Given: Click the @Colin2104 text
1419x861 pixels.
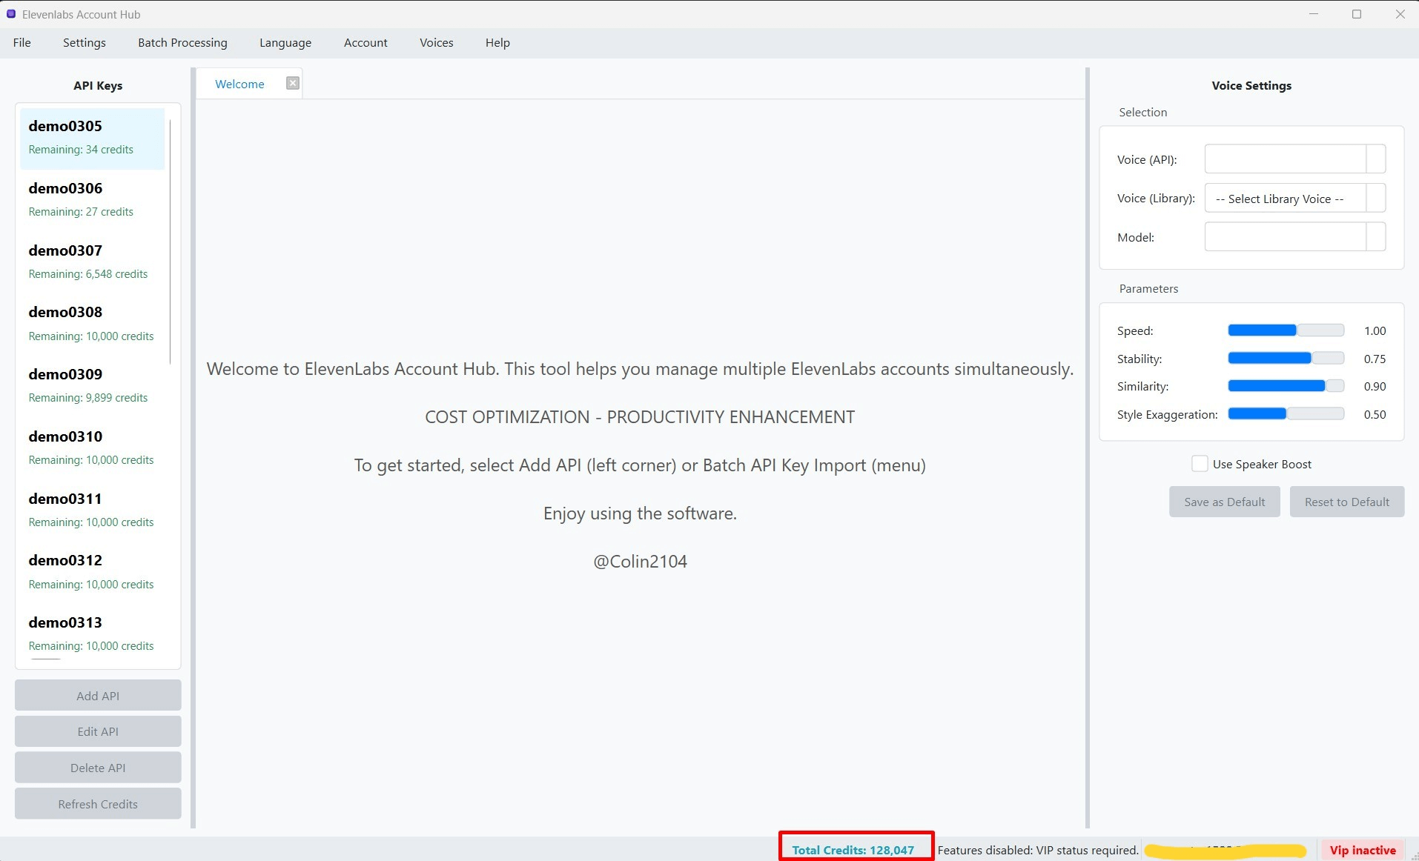Looking at the screenshot, I should coord(641,562).
